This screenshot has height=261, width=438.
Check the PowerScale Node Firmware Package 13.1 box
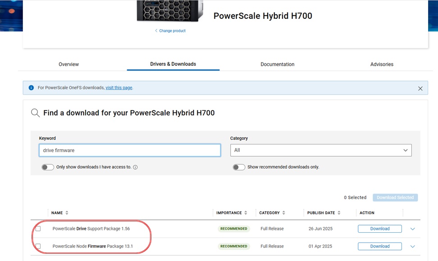coord(38,246)
